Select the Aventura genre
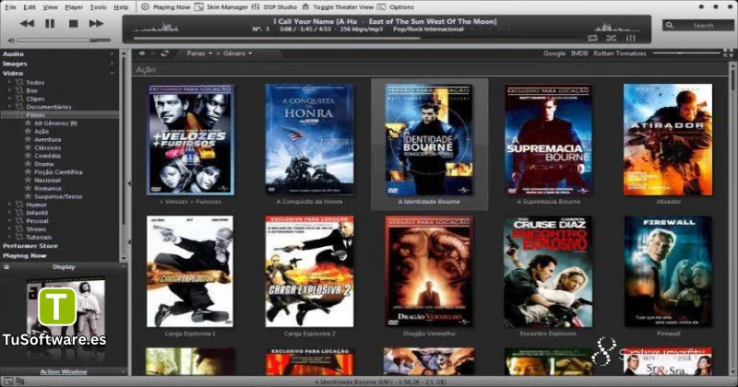Screen dimensions: 738x387 click(x=47, y=140)
